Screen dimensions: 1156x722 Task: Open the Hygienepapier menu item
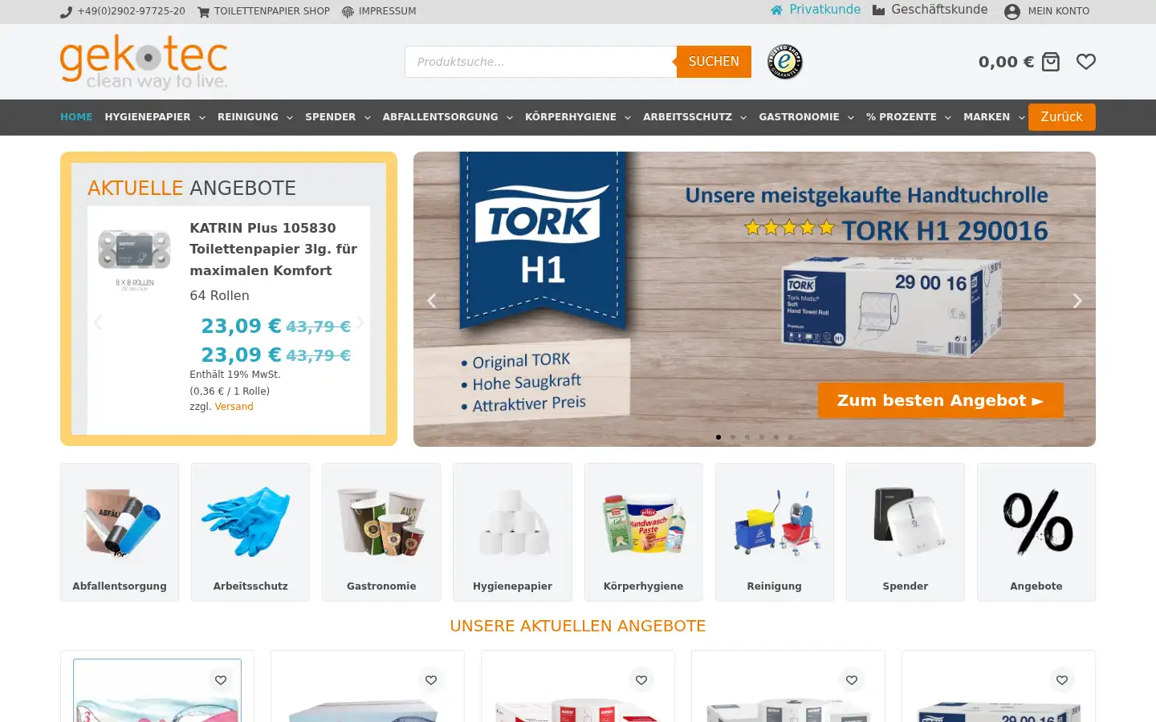[x=148, y=117]
